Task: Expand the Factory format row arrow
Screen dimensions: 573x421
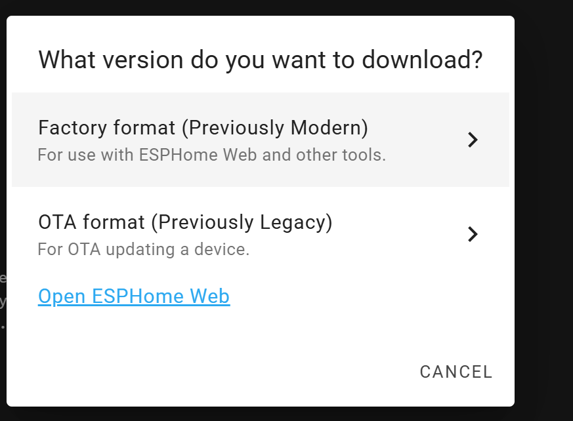Action: point(473,140)
